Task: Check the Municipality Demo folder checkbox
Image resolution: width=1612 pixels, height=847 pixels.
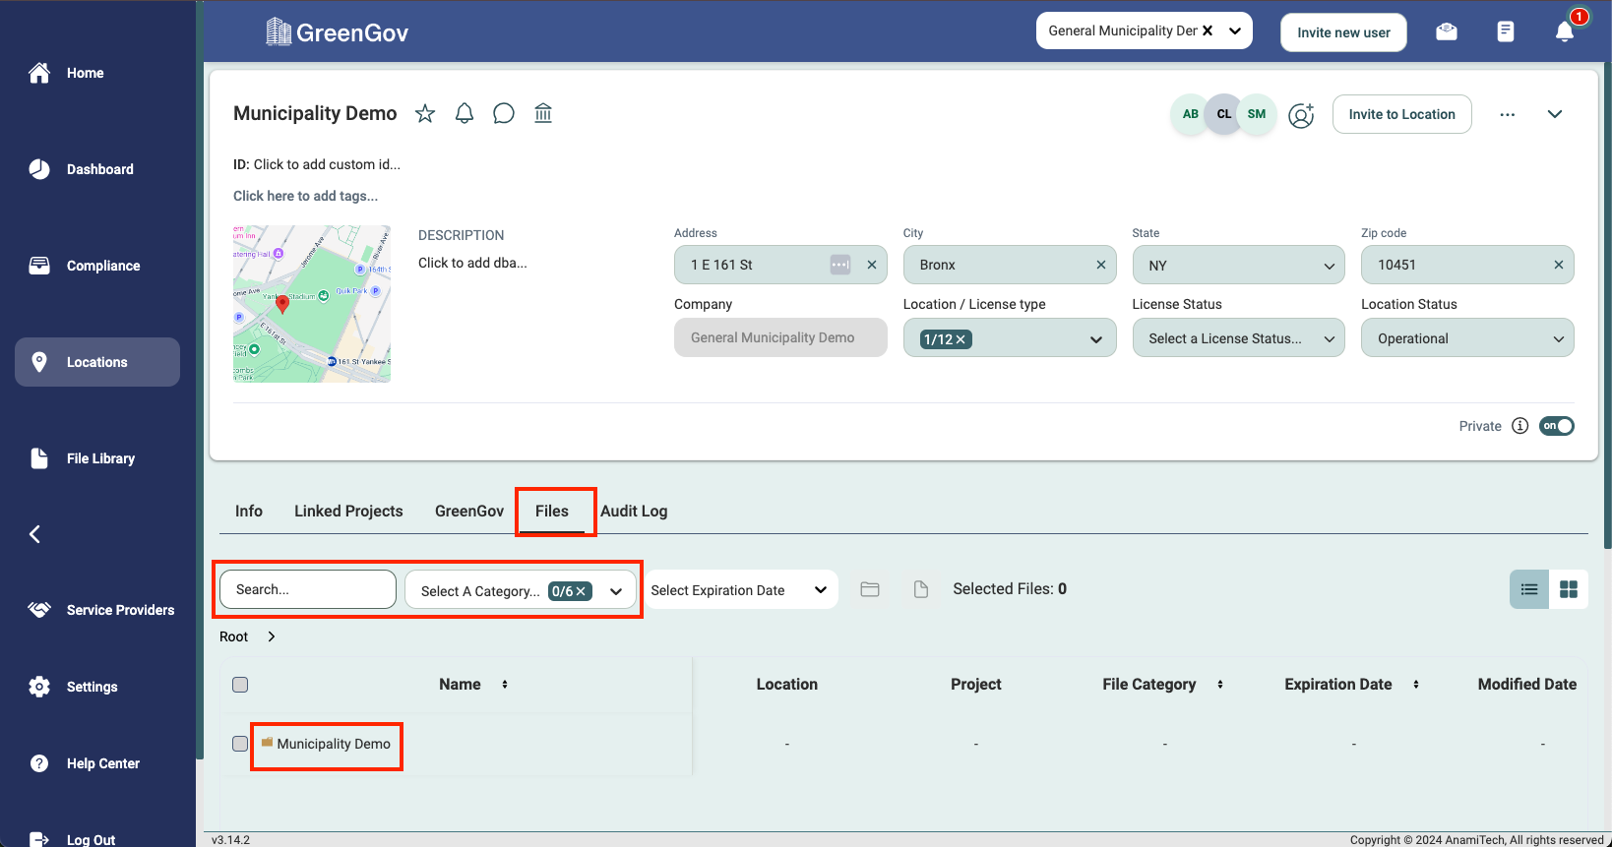Action: click(240, 744)
